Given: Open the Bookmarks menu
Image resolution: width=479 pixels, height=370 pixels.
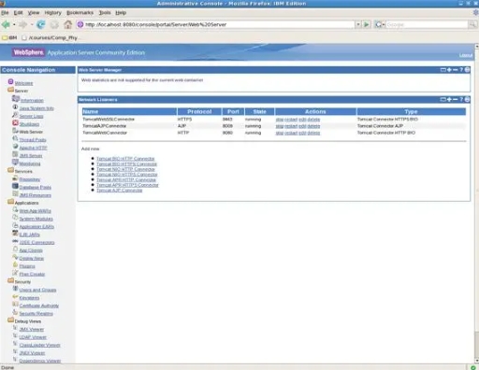Looking at the screenshot, I should 80,13.
